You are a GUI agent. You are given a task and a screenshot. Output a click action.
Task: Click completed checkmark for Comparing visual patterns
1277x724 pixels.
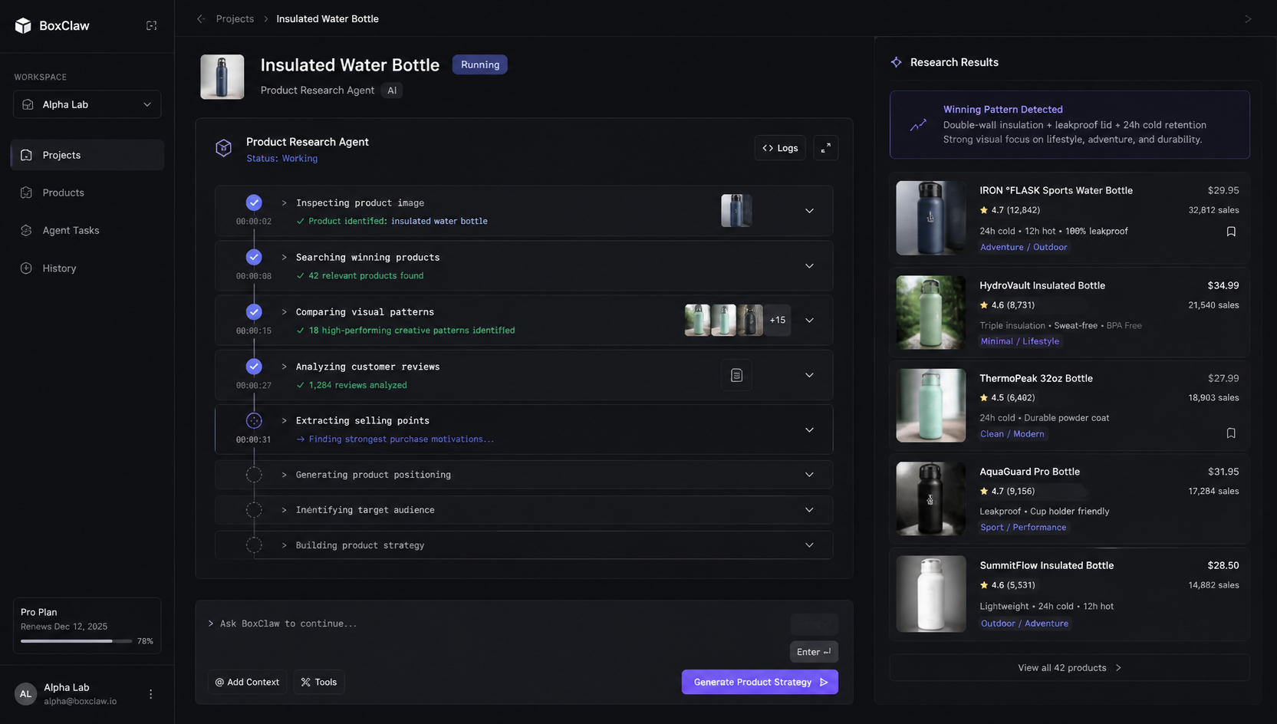pos(254,312)
